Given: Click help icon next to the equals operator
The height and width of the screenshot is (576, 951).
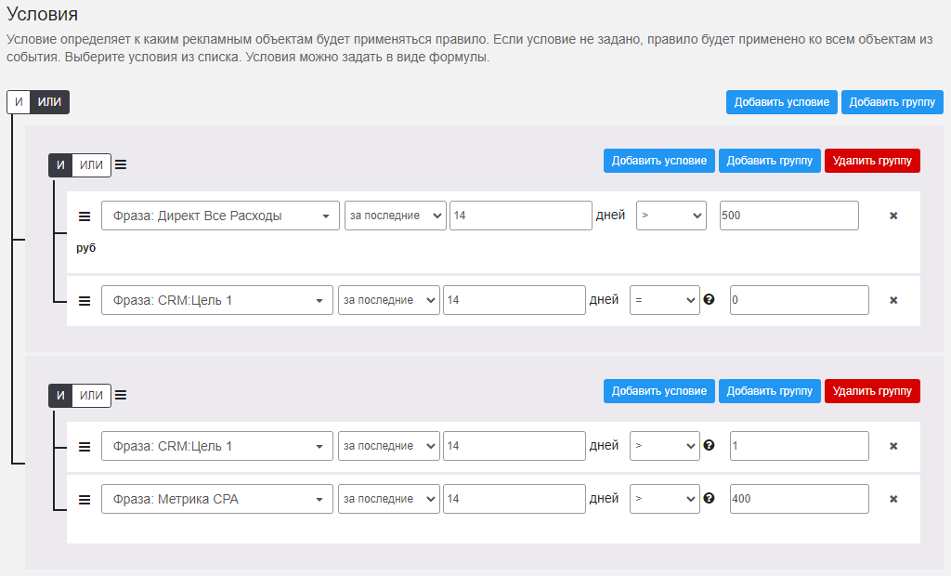Looking at the screenshot, I should [x=710, y=300].
